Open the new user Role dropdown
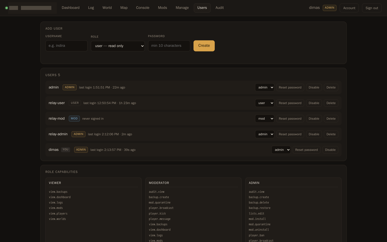The image size is (387, 242). tap(118, 46)
